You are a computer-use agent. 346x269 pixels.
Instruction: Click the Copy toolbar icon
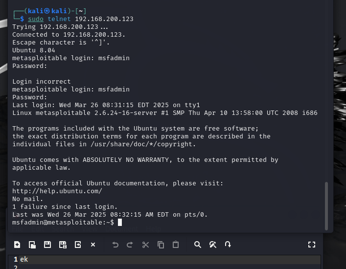point(161,245)
